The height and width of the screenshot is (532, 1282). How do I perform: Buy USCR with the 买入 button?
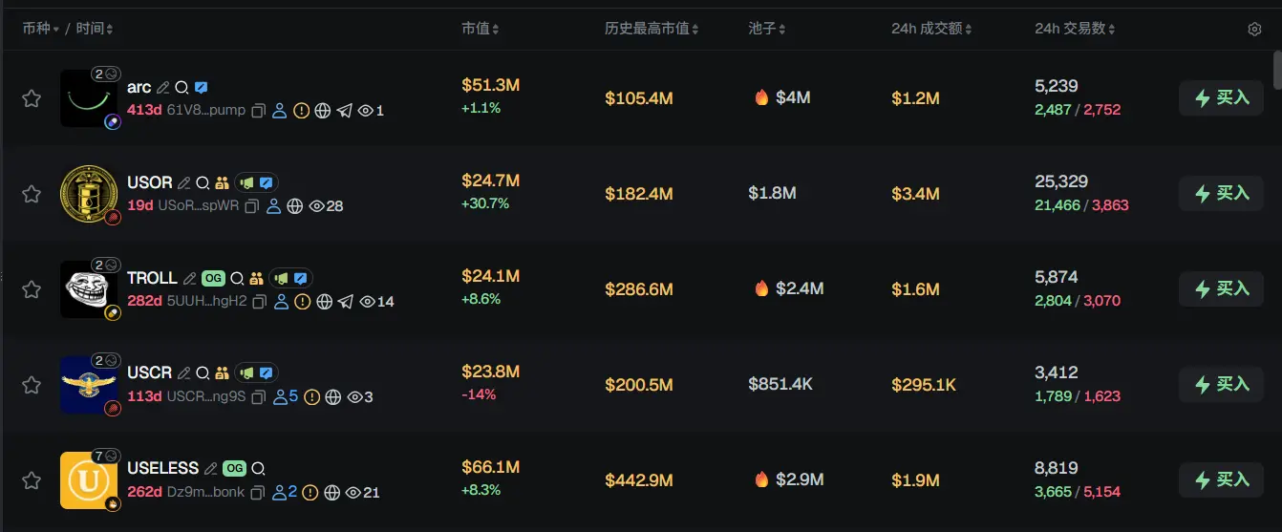1221,384
